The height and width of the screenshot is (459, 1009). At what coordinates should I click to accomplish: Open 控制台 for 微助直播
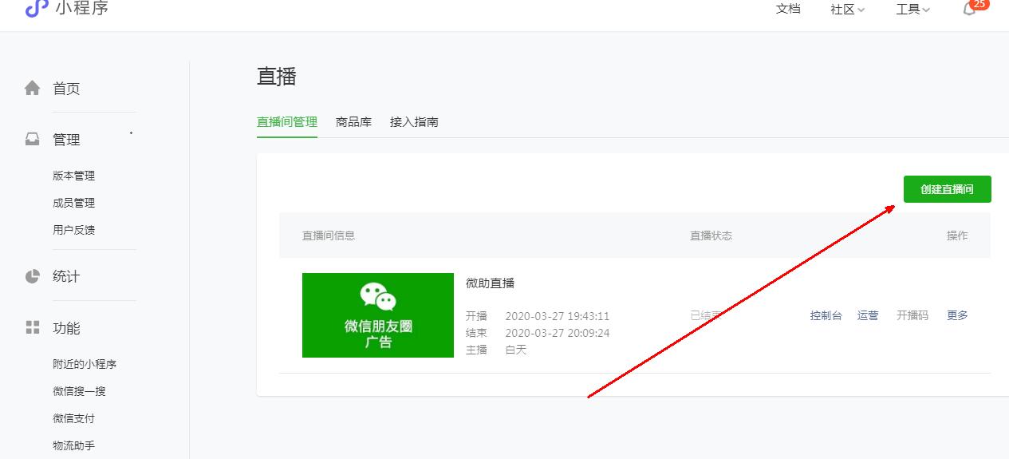click(x=826, y=315)
